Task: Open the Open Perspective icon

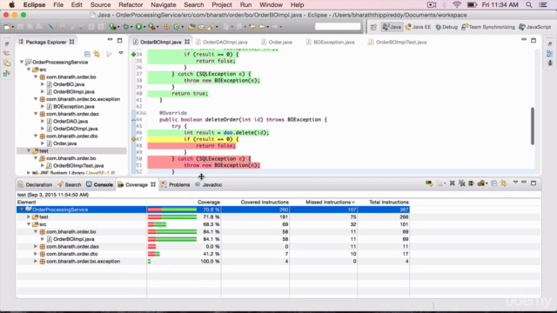Action: [373, 27]
